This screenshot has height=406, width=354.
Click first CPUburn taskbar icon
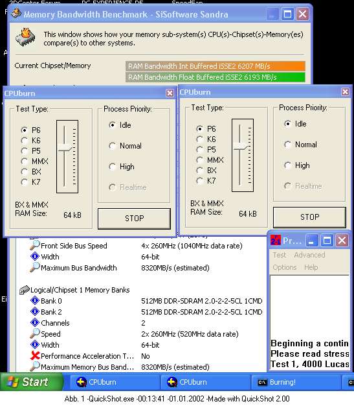pos(82,382)
